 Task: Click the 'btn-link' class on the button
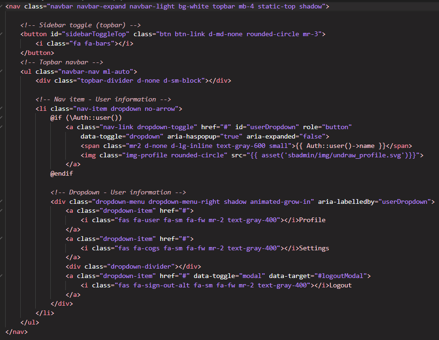click(x=190, y=34)
